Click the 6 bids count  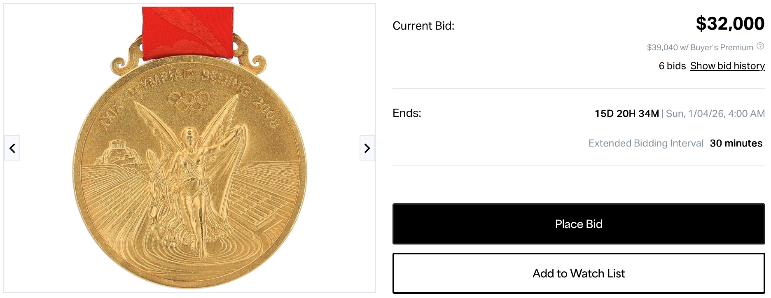672,66
